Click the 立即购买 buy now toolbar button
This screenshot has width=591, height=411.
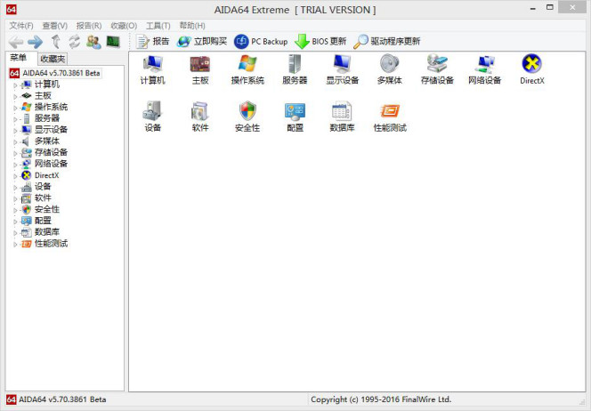pos(202,42)
